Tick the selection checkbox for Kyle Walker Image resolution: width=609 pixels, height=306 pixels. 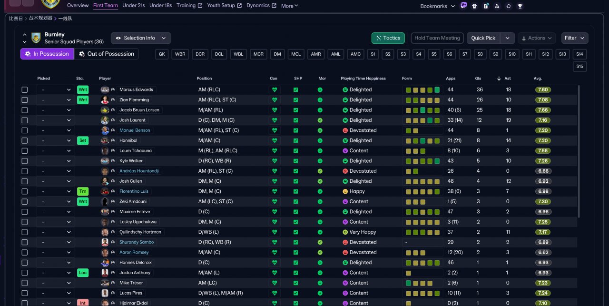(x=25, y=161)
